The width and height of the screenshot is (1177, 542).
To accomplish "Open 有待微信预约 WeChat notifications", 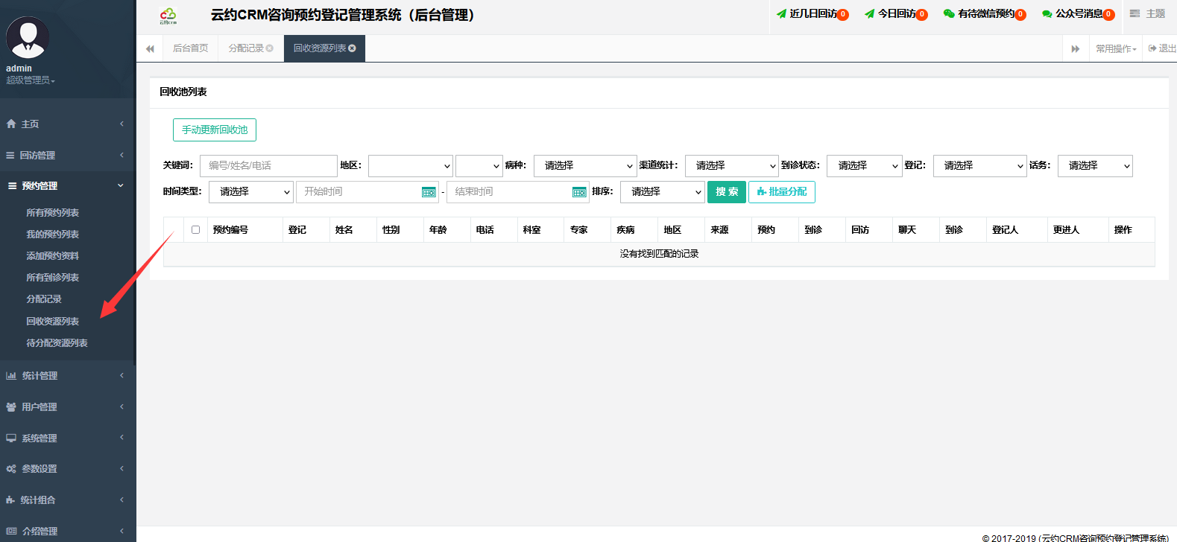I will click(x=948, y=14).
